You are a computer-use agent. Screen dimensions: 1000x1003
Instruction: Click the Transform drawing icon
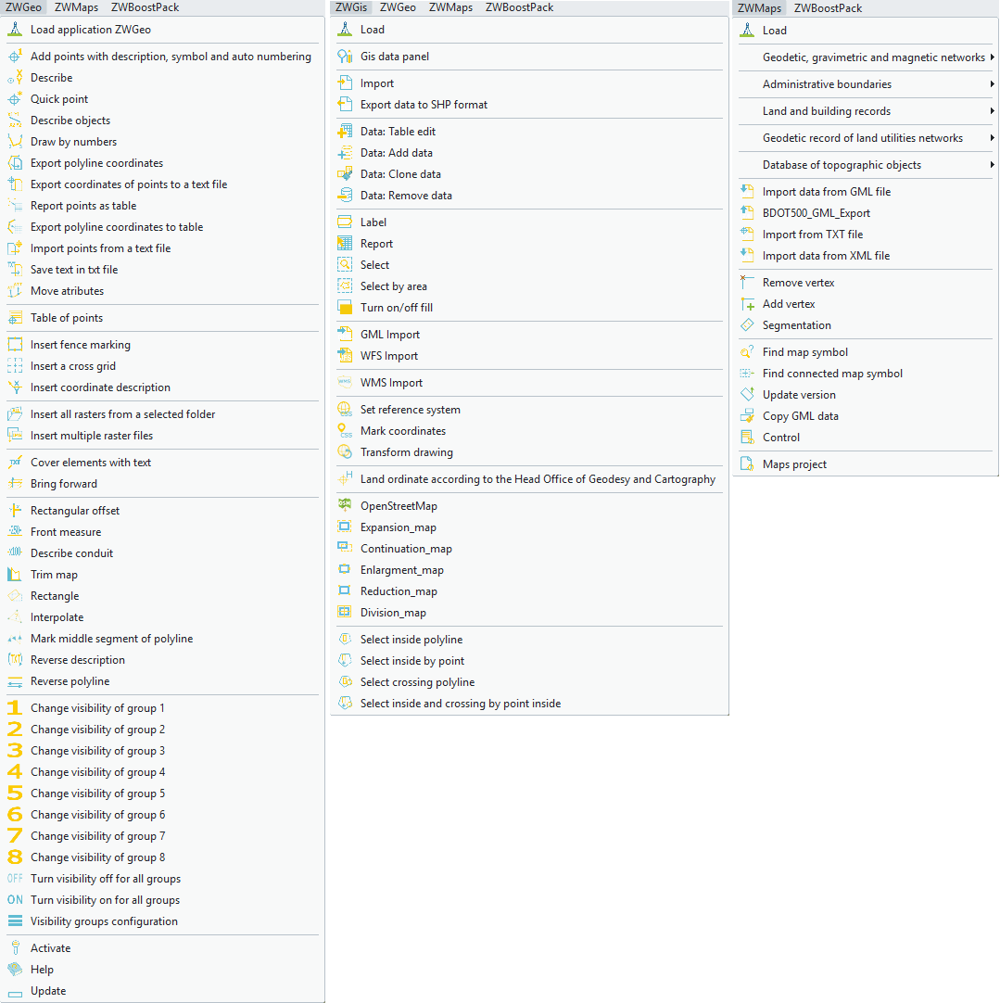[x=345, y=452]
